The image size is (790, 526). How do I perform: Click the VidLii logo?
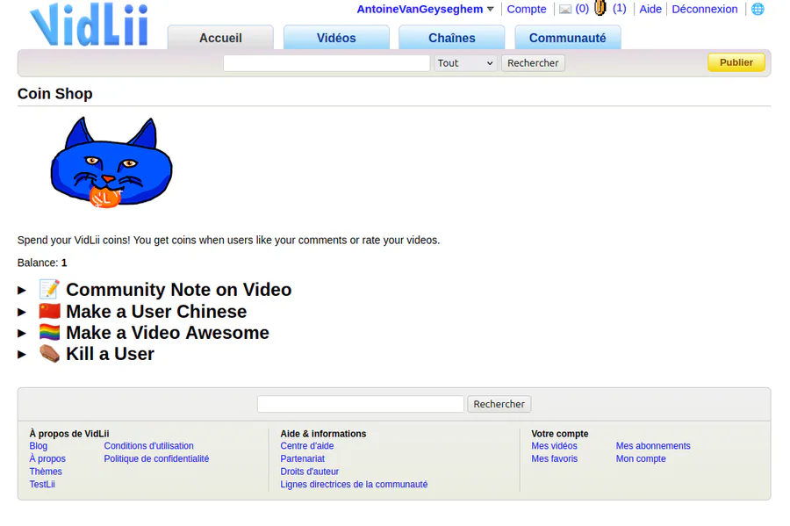coord(90,25)
